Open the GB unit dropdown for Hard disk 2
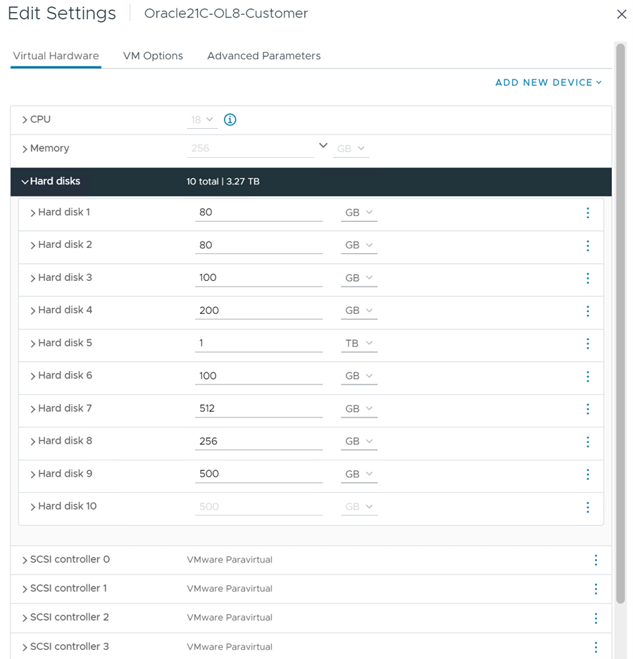 (358, 245)
